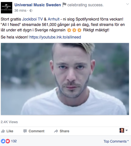The width and height of the screenshot is (131, 146).
Task: Click the thumbs-up Like icon
Action: point(3,131)
